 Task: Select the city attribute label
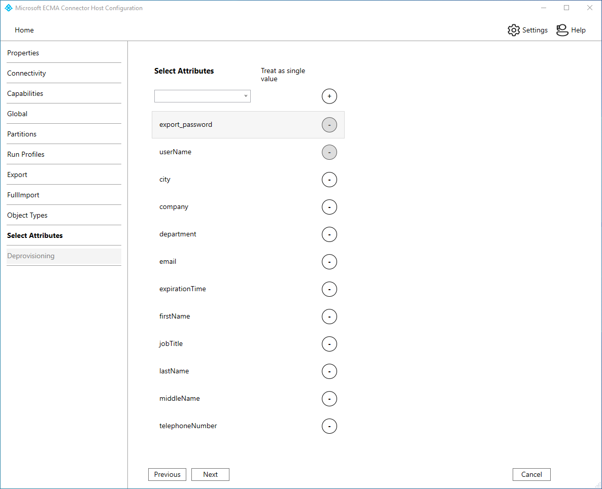164,180
